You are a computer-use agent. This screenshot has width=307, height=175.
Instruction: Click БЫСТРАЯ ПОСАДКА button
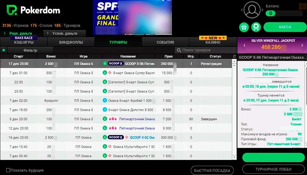click(212, 170)
